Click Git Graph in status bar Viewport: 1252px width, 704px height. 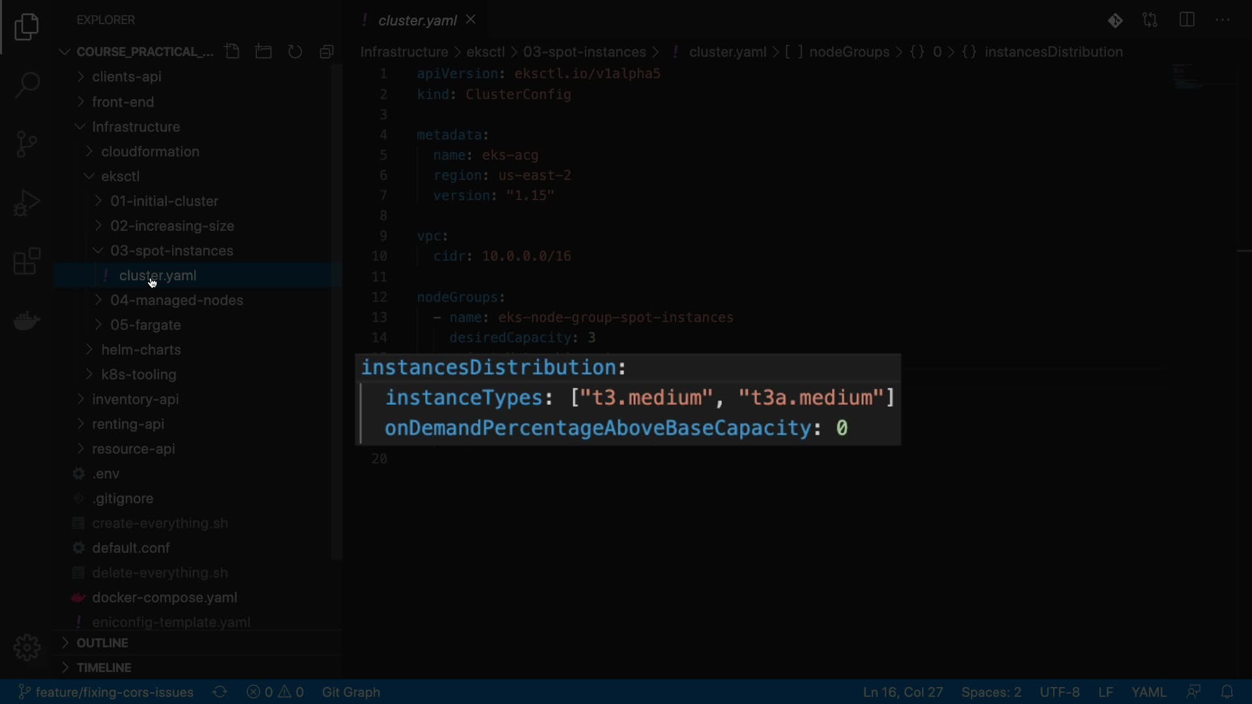tap(351, 692)
